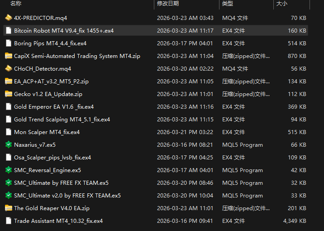324x231 pixels.
Task: Select file name Boring Pips MT4_4.4_fix.ex4
Action: click(x=50, y=43)
